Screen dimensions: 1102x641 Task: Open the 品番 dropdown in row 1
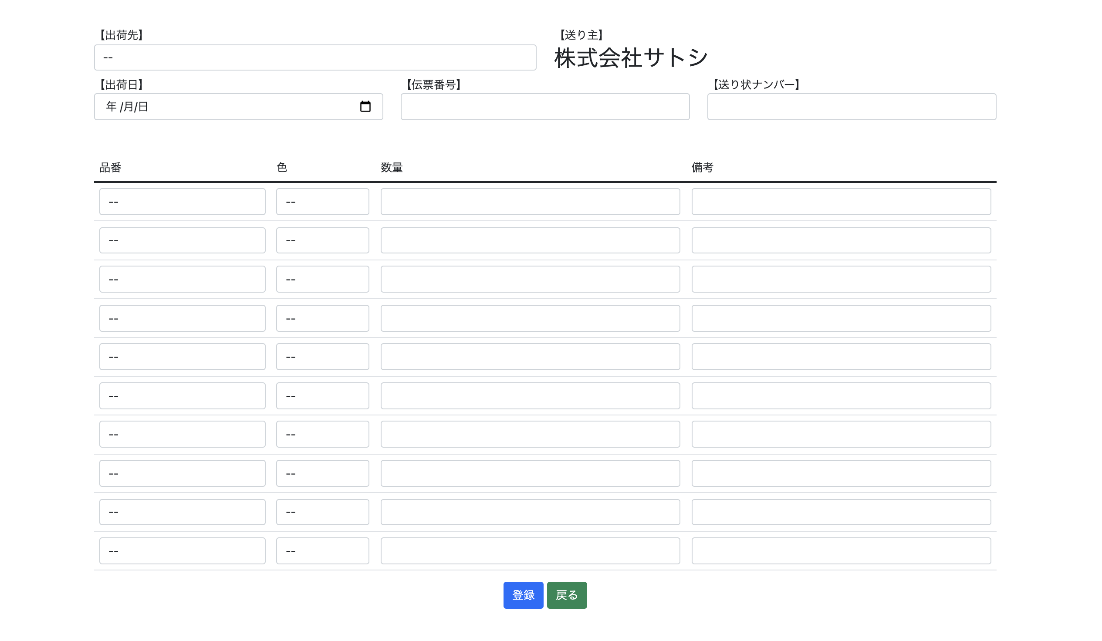click(183, 202)
